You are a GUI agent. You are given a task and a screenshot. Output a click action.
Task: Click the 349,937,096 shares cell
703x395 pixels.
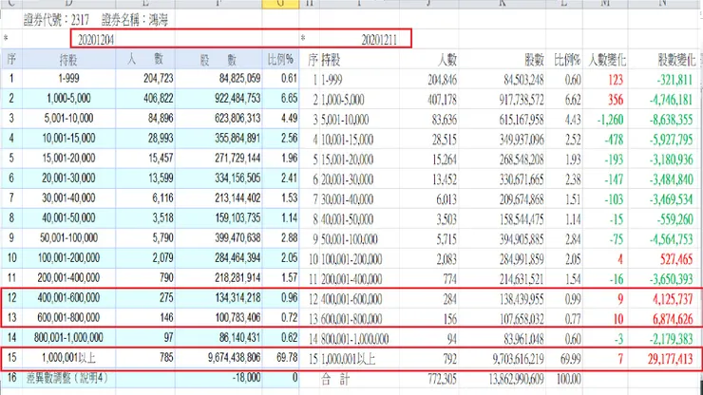click(x=522, y=140)
